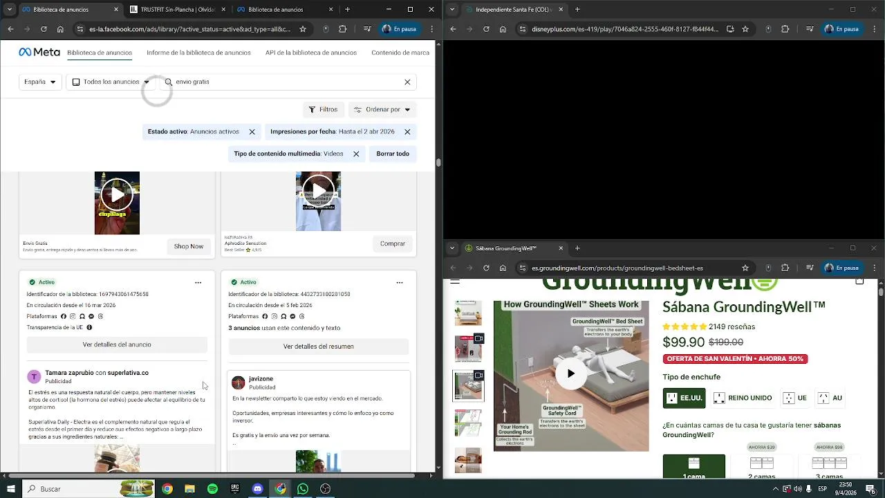The height and width of the screenshot is (498, 885).
Task: Remove 'Tipo de contenido multimedia' filter chip
Action: 356,154
